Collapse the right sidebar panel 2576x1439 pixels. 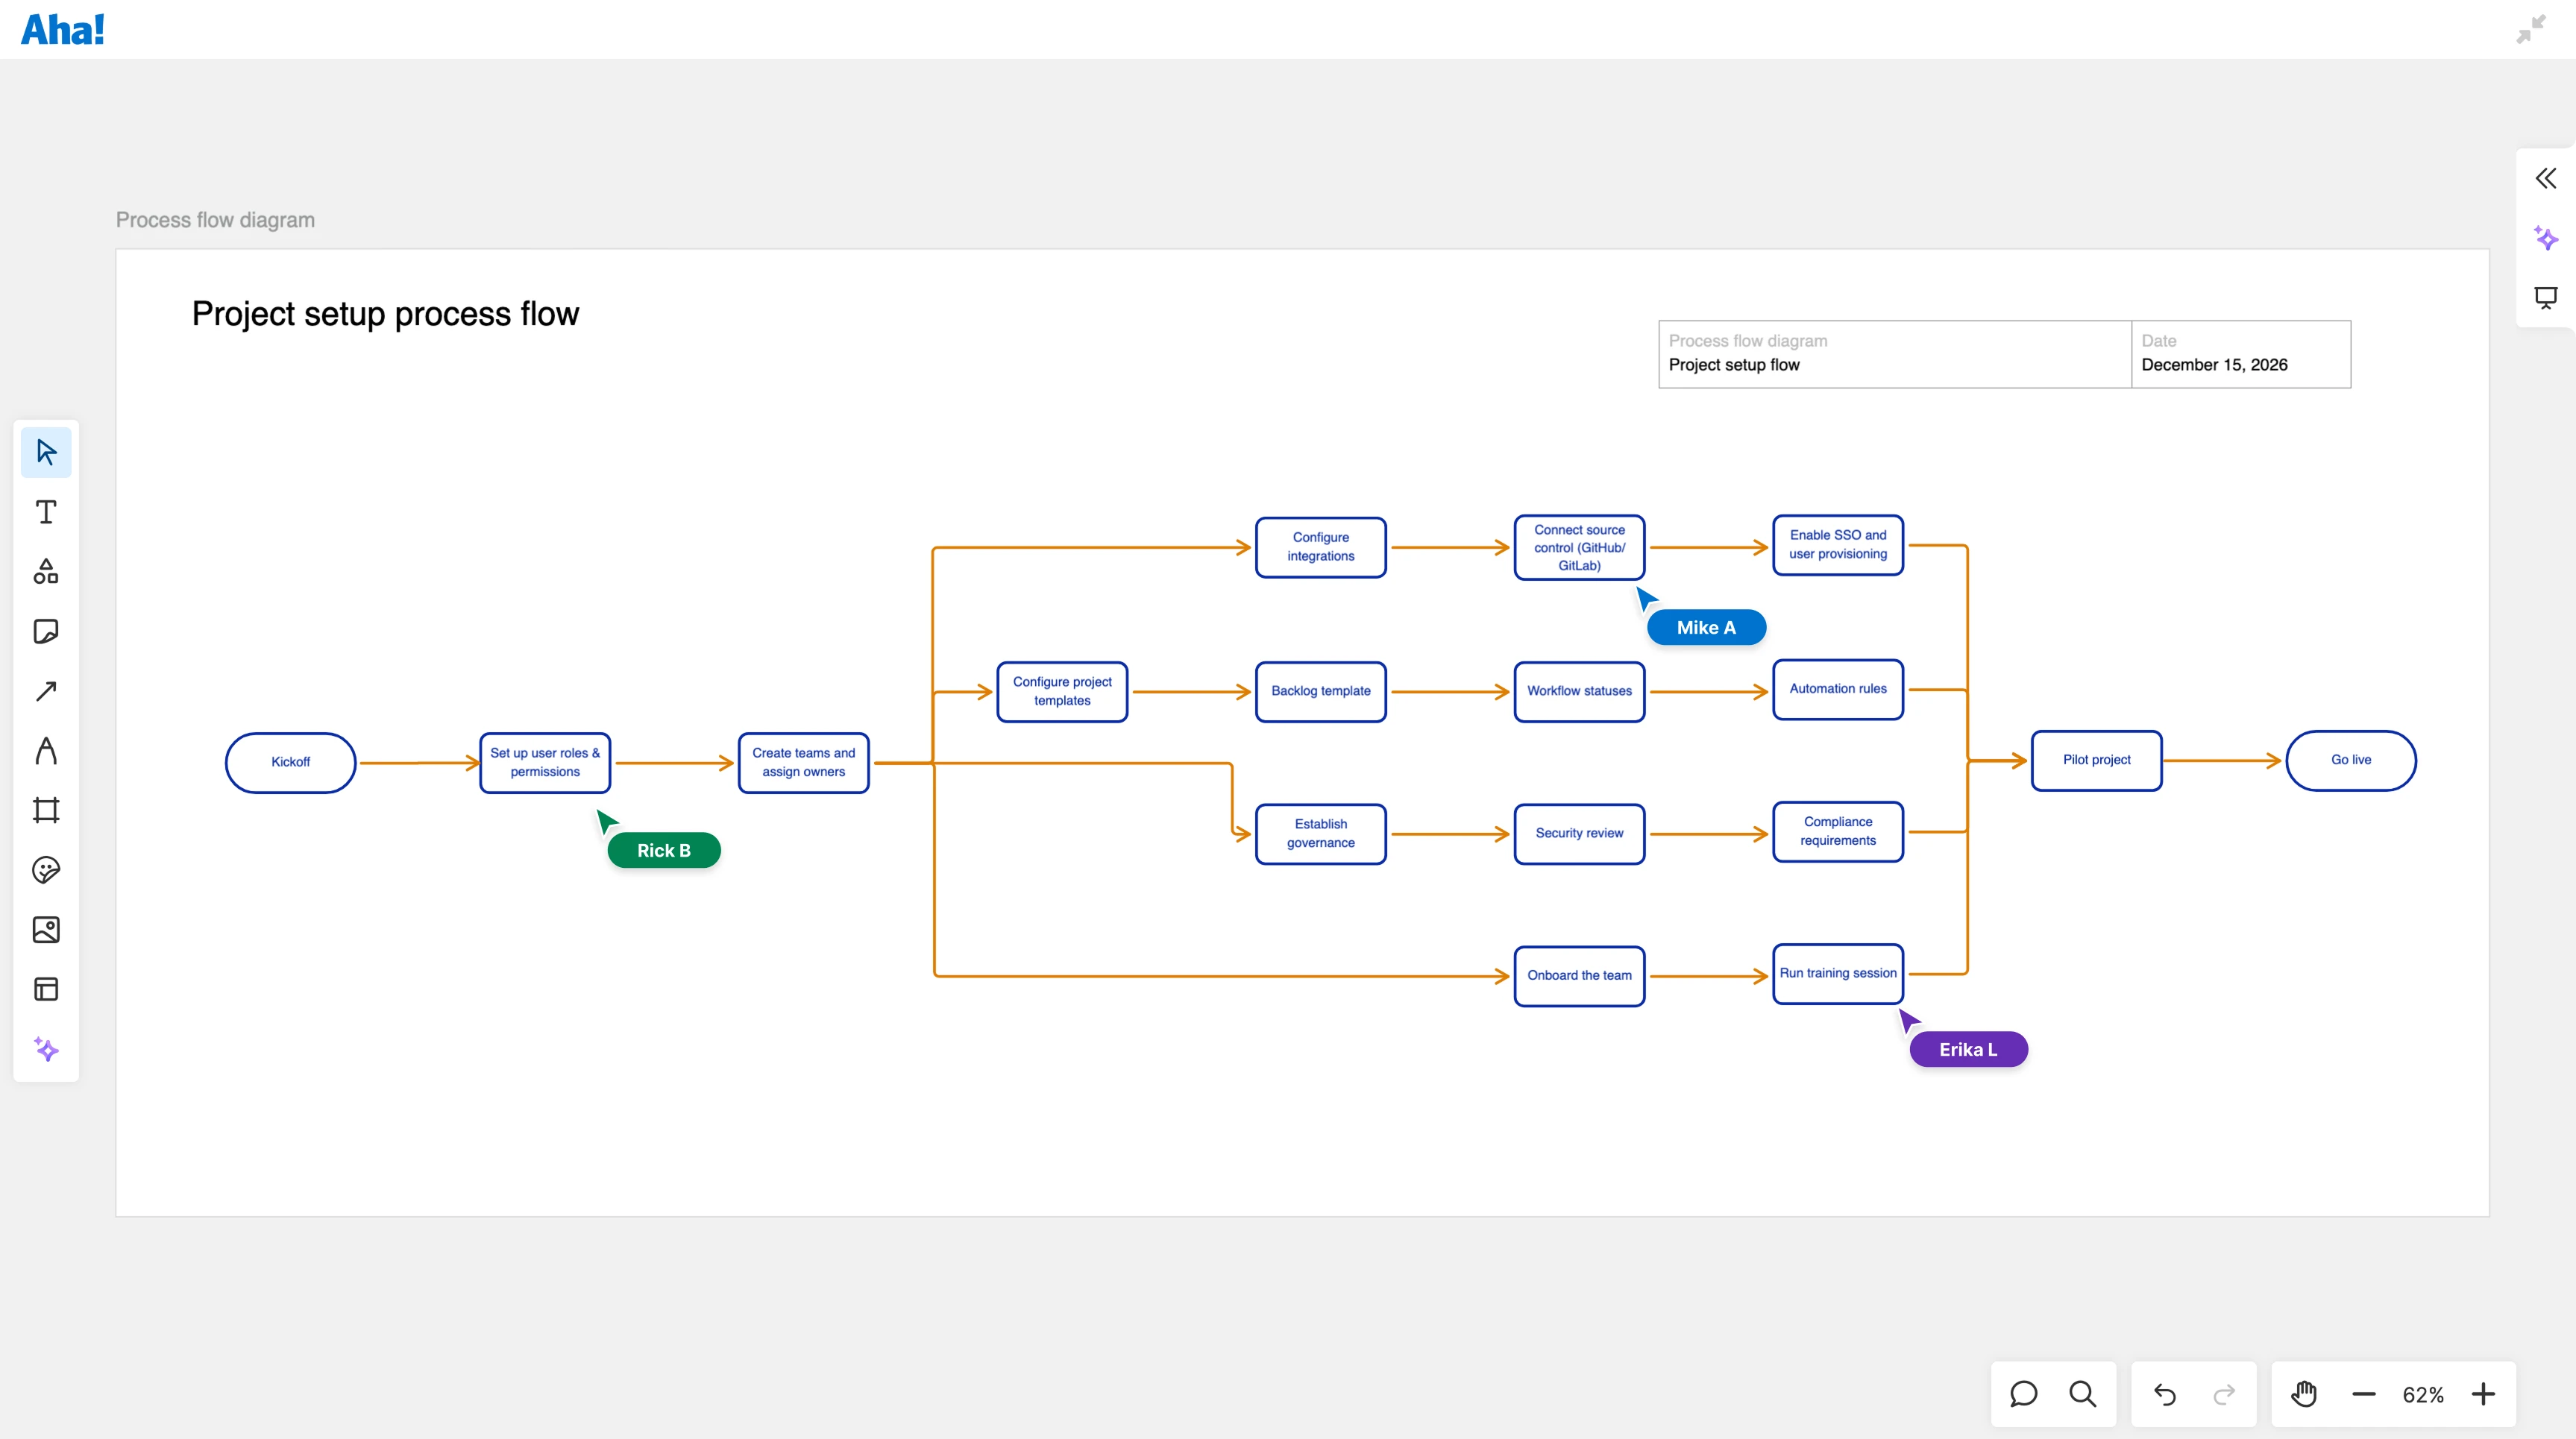2545,178
